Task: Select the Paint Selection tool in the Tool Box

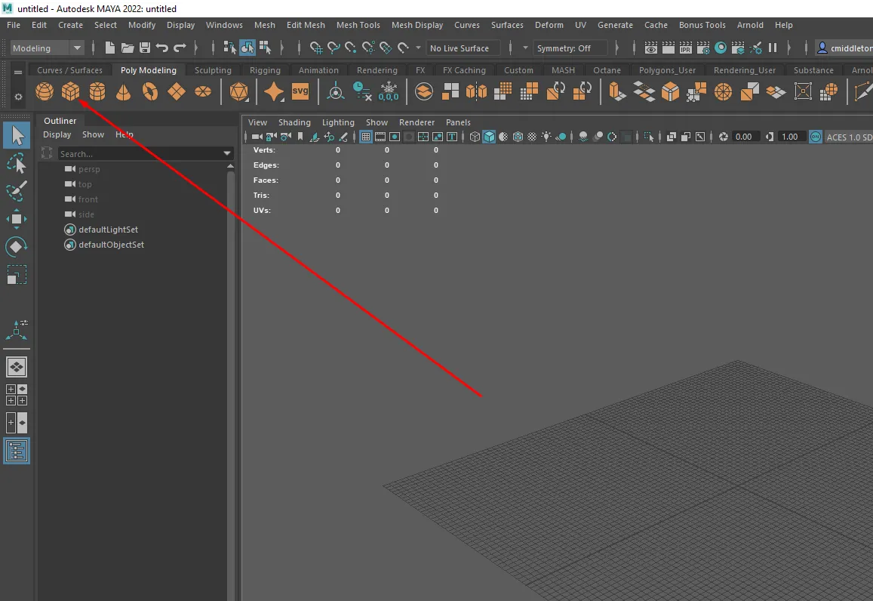Action: coord(17,191)
